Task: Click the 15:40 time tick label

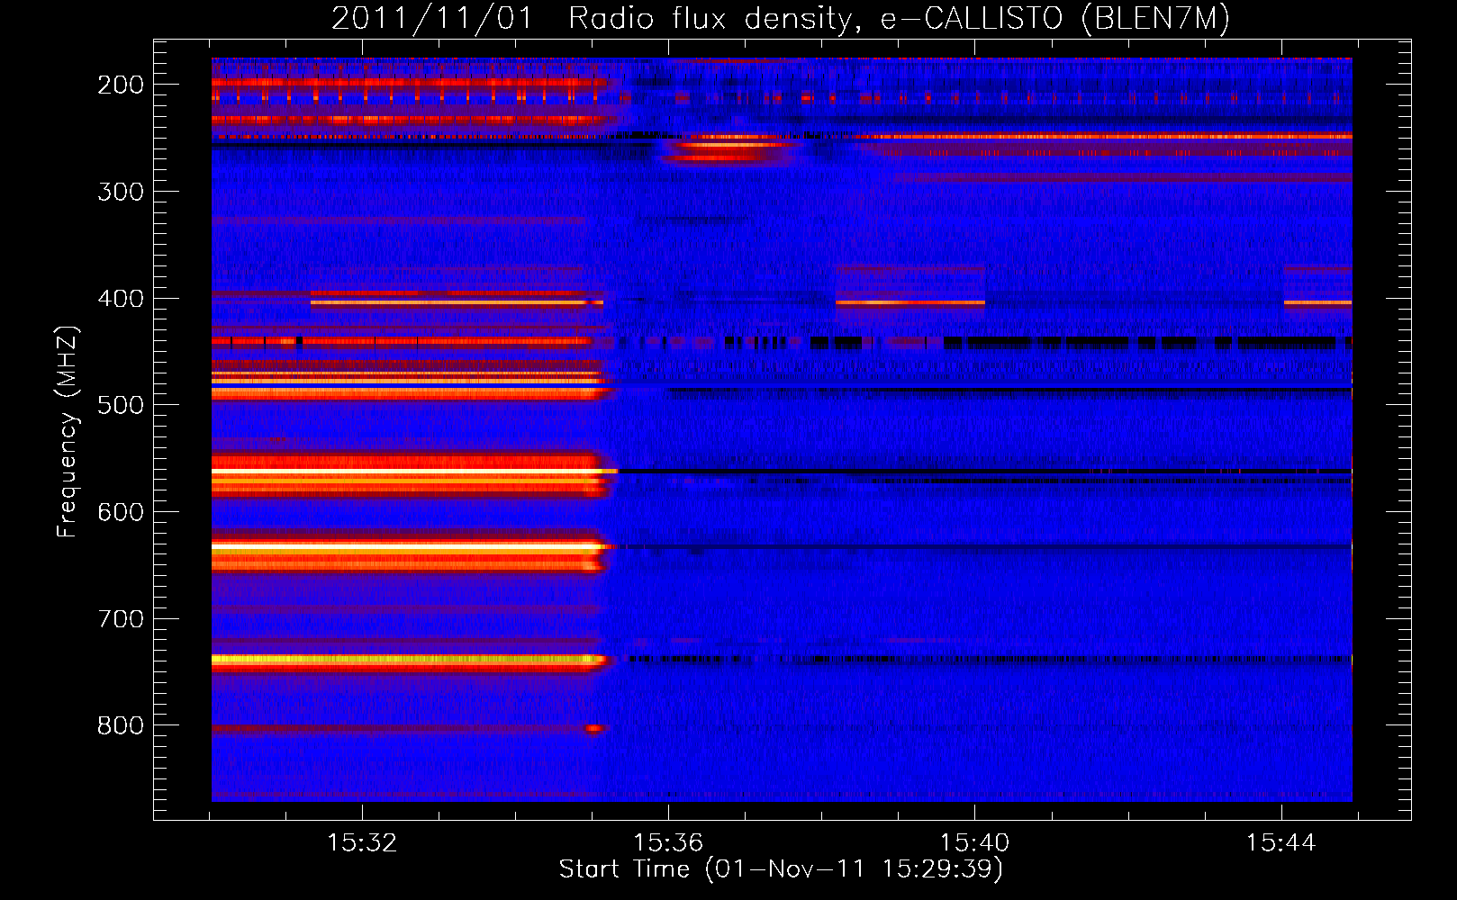Action: pyautogui.click(x=974, y=843)
